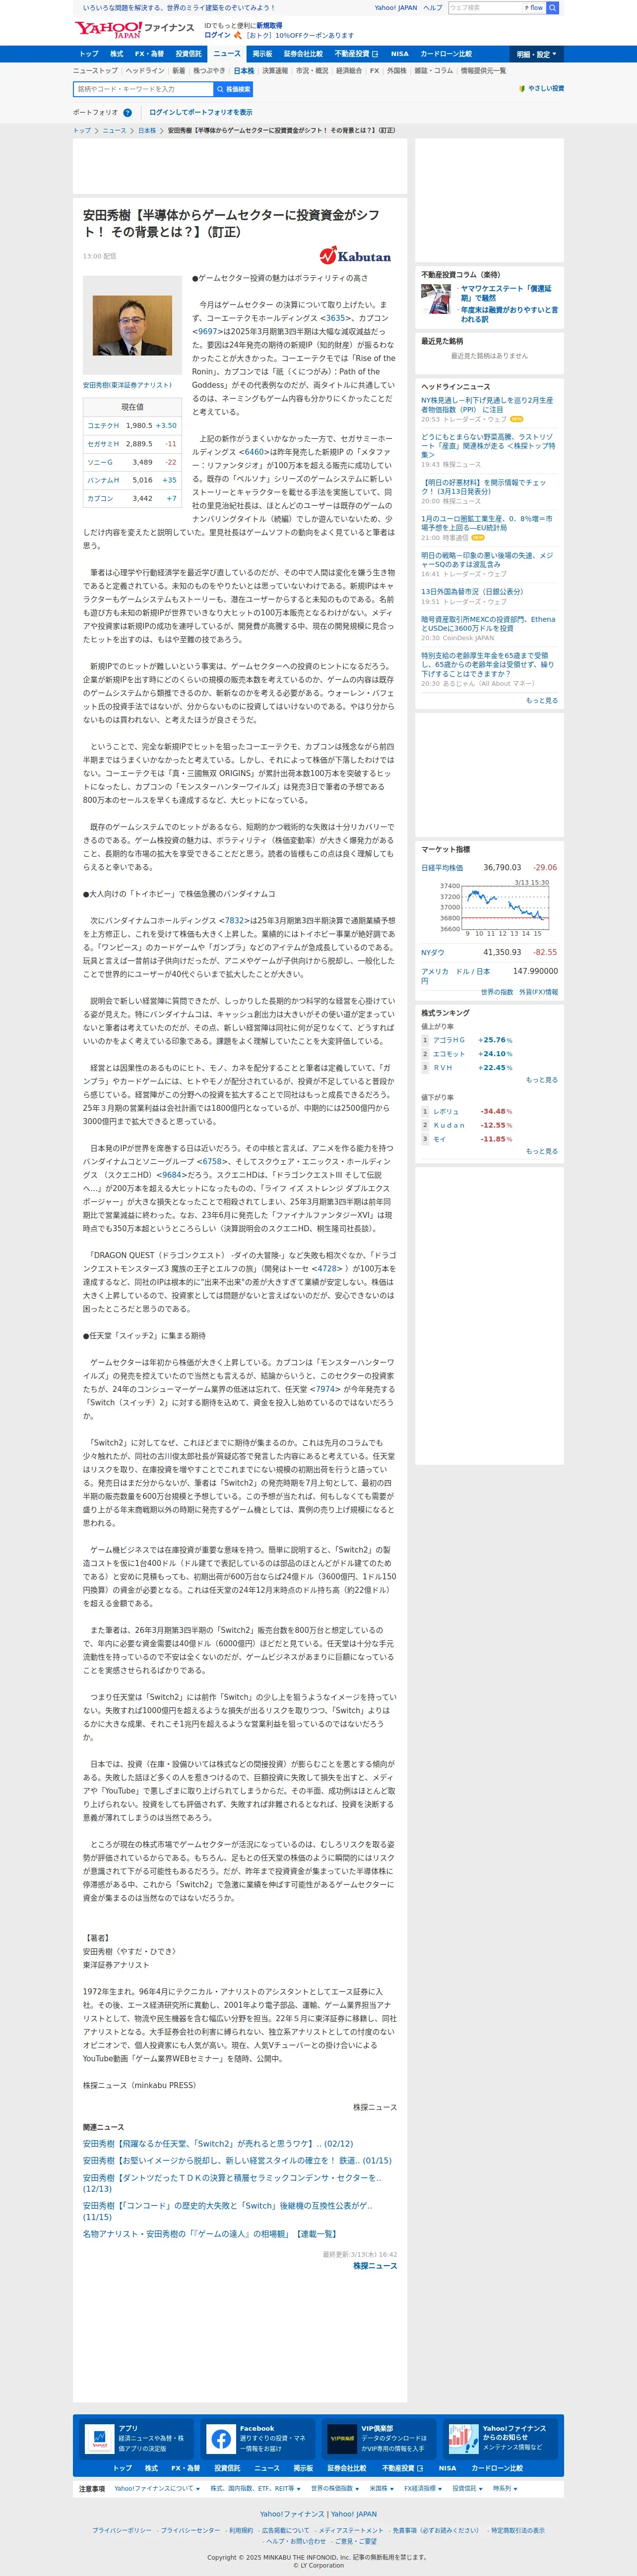Click the stock code keyword input field
637x2576 pixels.
(144, 89)
